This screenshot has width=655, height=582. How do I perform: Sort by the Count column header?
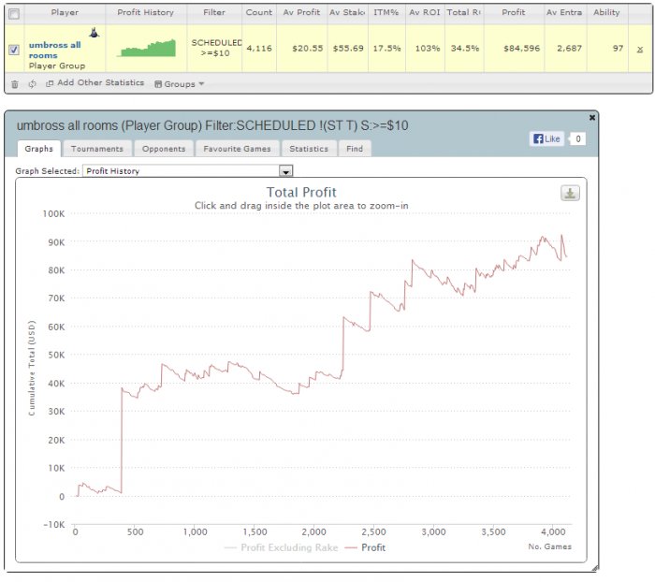(x=259, y=12)
